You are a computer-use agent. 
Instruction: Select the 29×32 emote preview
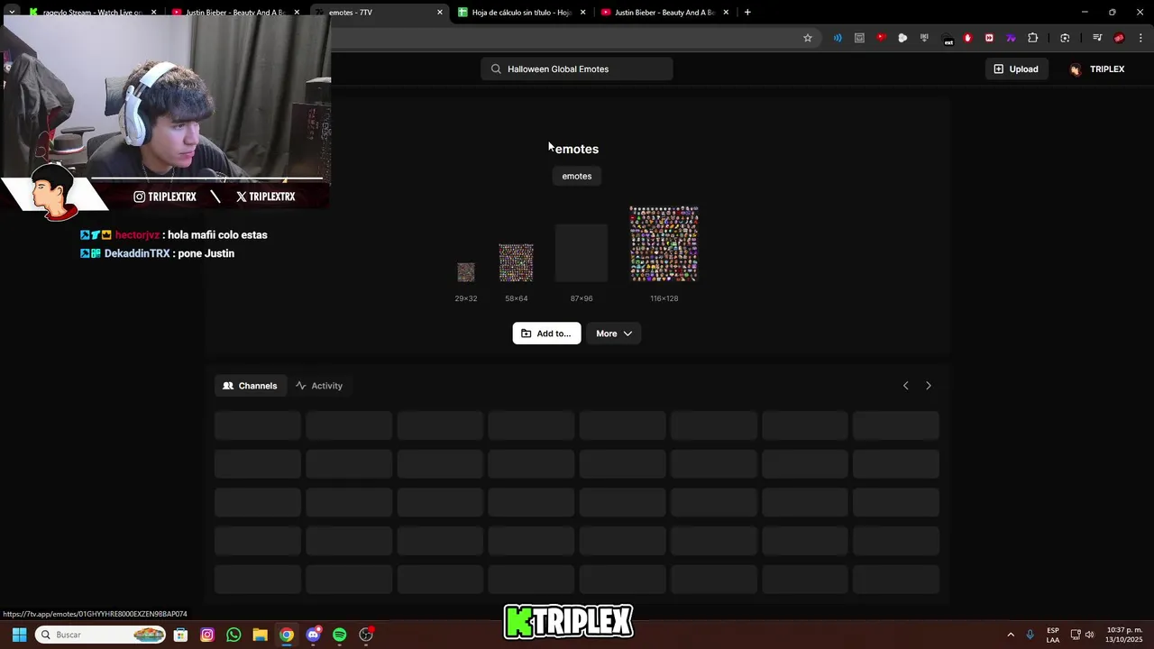click(x=466, y=272)
